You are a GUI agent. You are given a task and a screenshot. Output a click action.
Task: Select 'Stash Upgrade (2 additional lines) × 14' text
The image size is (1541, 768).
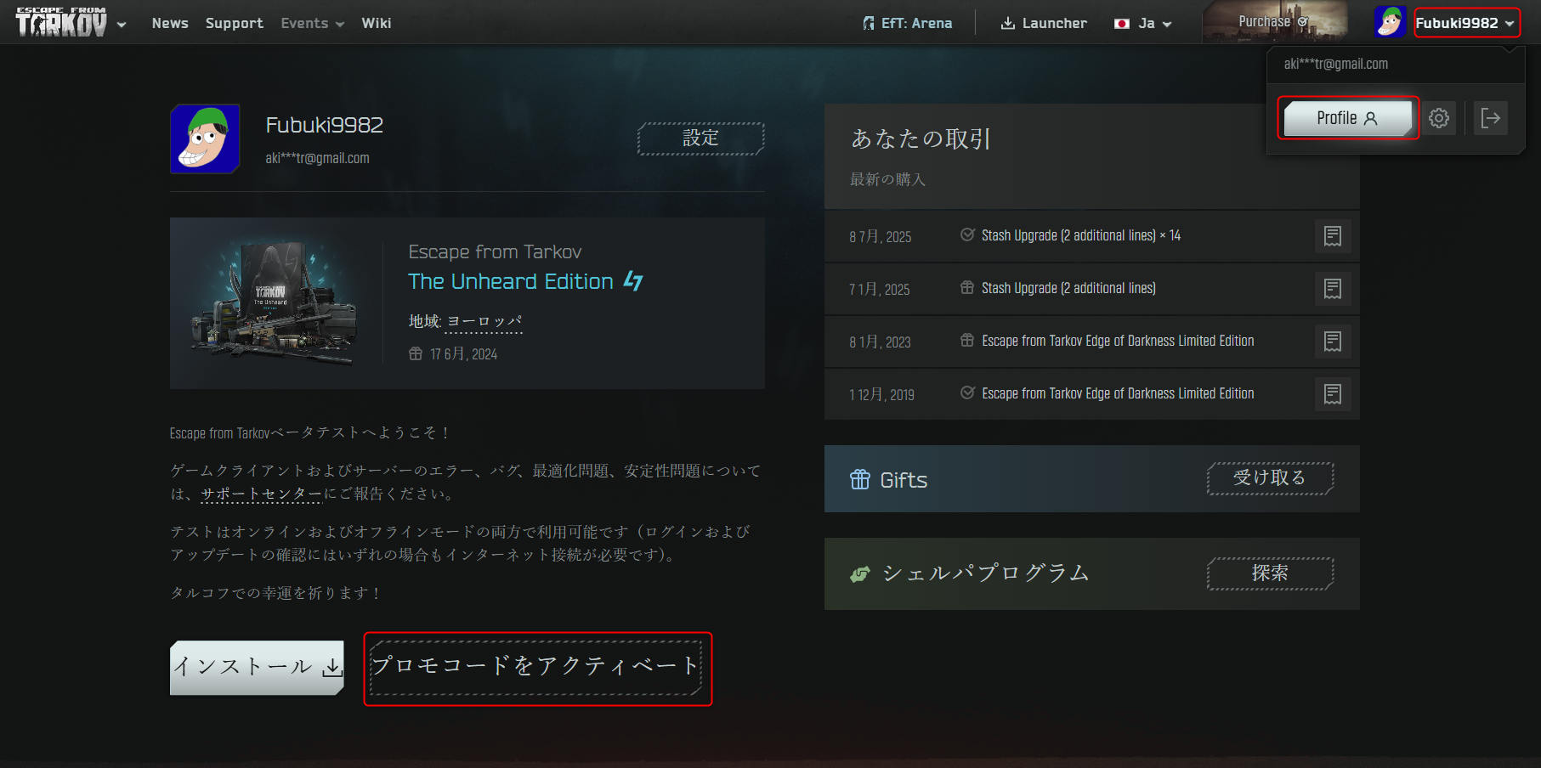click(x=1080, y=235)
